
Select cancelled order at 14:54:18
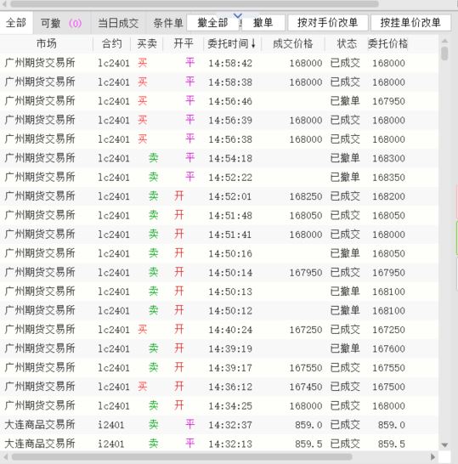click(x=219, y=158)
